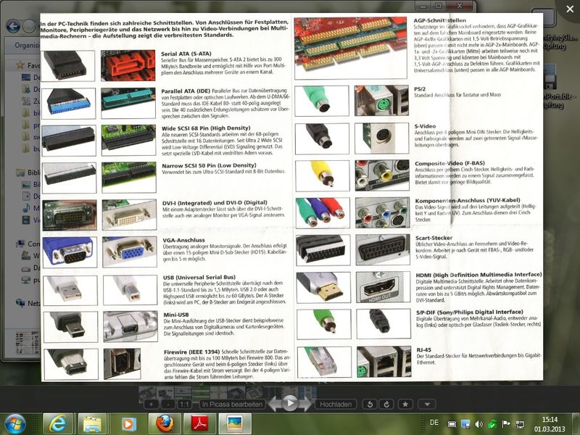This screenshot has height=435, width=580.
Task: Select the Favoriten star in Explorer sidebar
Action: (x=20, y=65)
